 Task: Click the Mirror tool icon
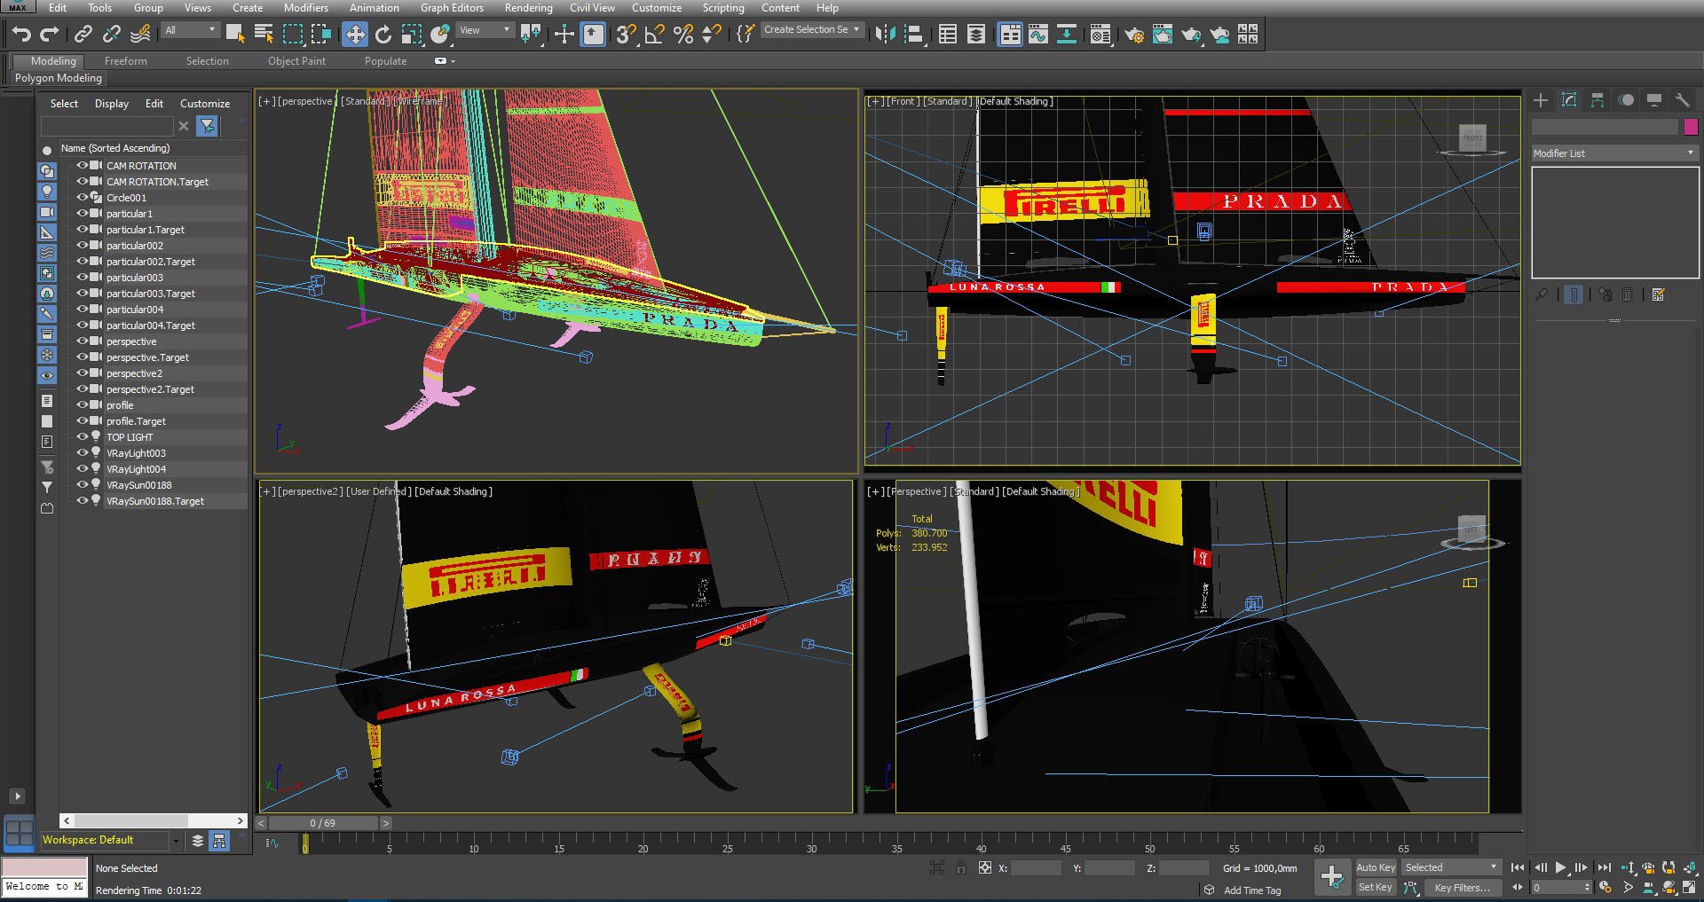pyautogui.click(x=885, y=35)
